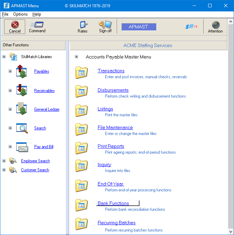
Task: Expand the Receivables tree node
Action: tap(10, 91)
